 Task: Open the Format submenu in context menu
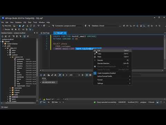click(x=112, y=80)
